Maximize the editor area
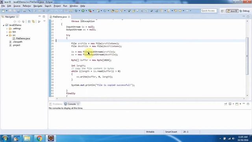Image resolution: width=252 pixels, height=142 pixels. click(248, 17)
